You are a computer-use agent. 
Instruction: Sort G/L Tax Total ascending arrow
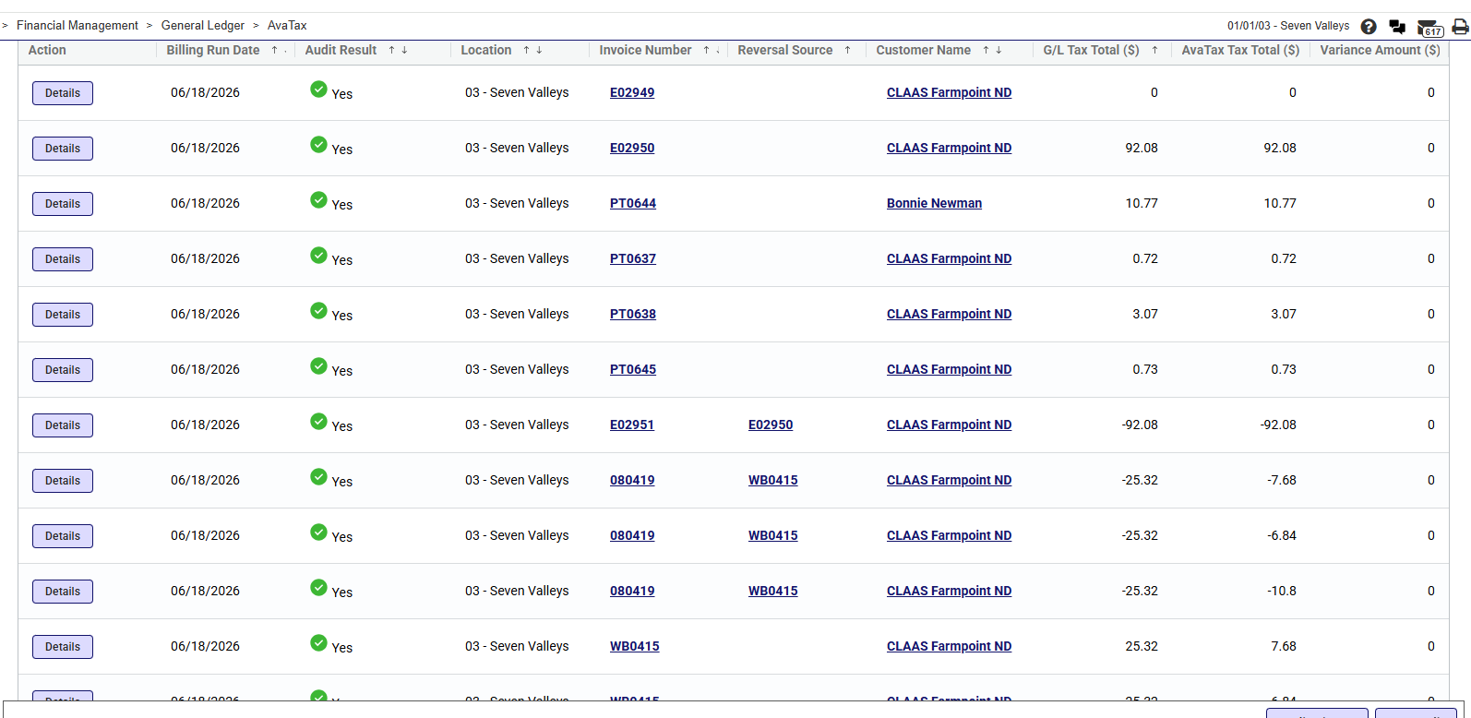point(1154,51)
